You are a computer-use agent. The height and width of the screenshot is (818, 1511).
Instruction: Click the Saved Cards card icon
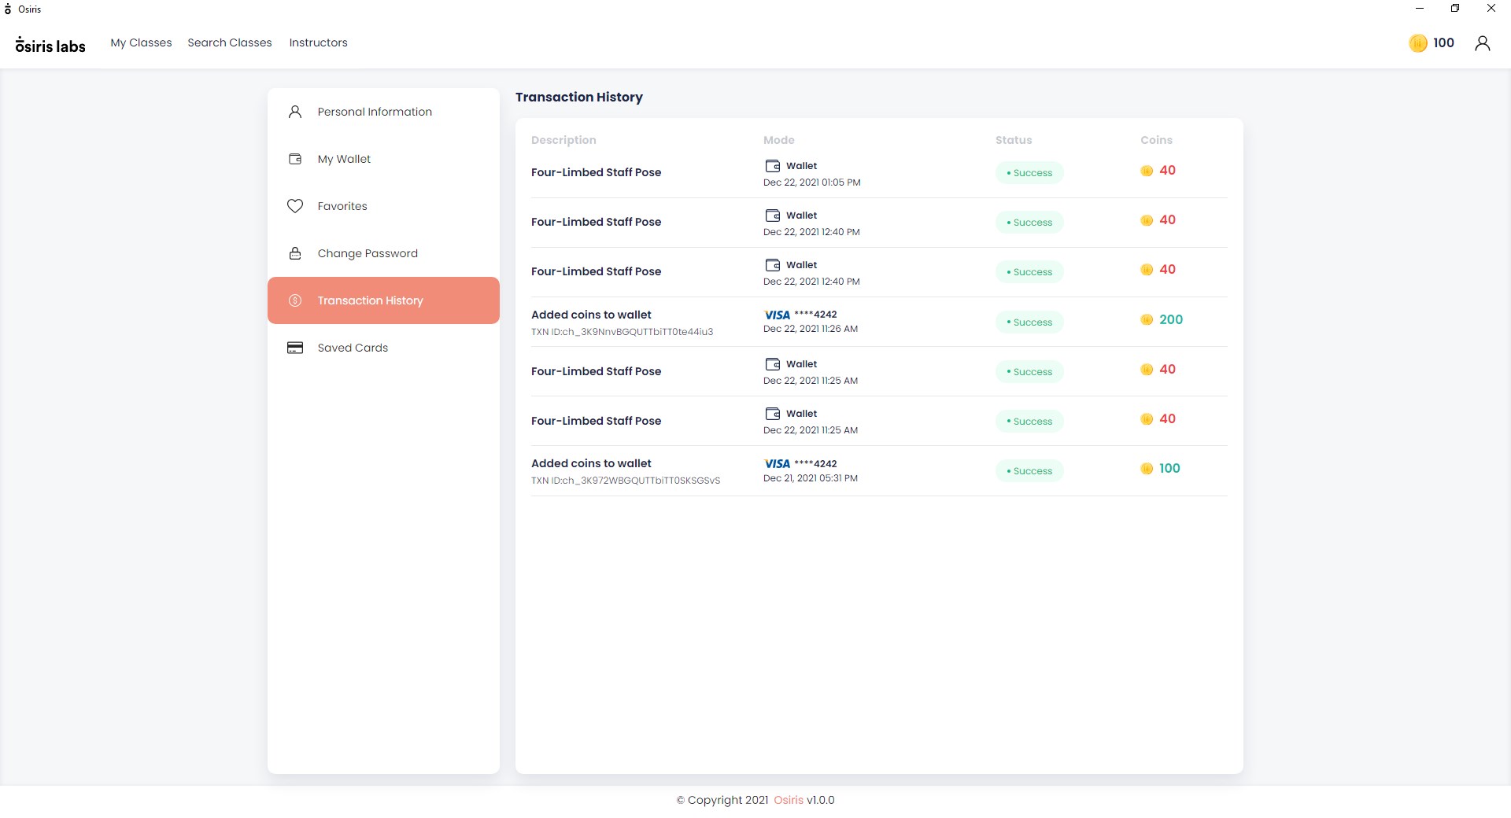tap(295, 348)
